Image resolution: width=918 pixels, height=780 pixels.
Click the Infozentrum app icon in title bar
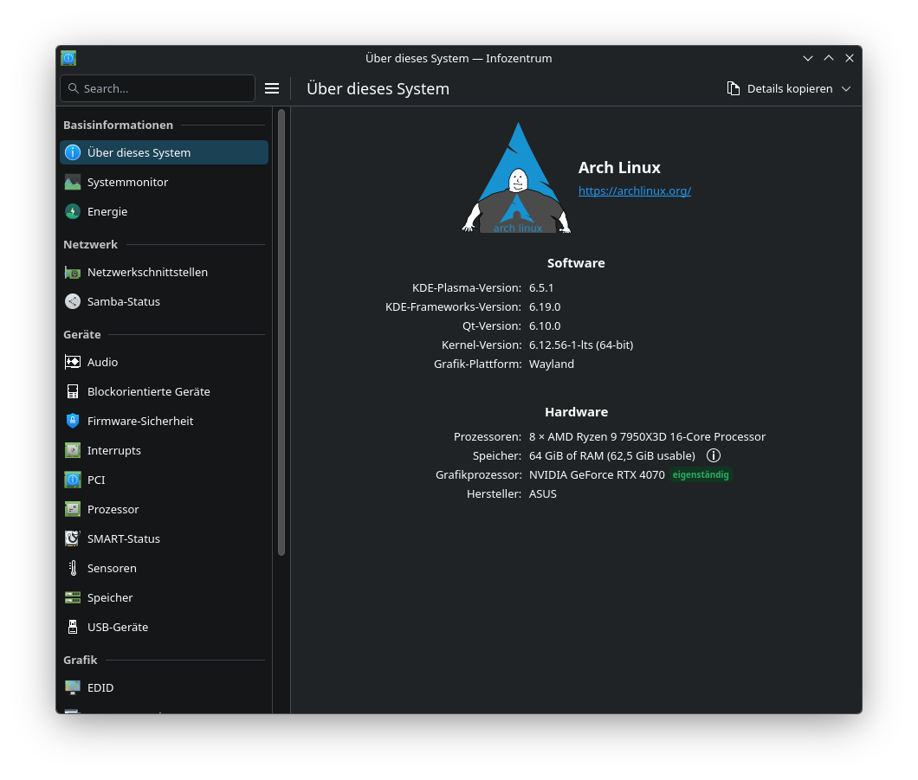68,59
